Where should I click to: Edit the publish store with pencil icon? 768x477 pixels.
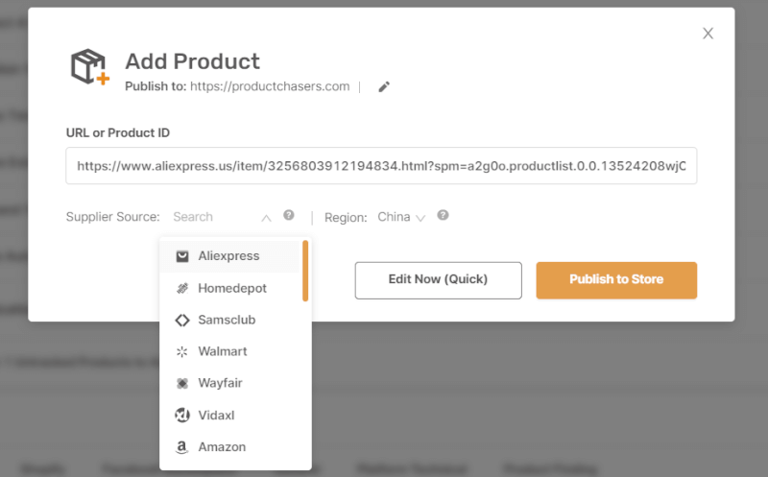384,86
